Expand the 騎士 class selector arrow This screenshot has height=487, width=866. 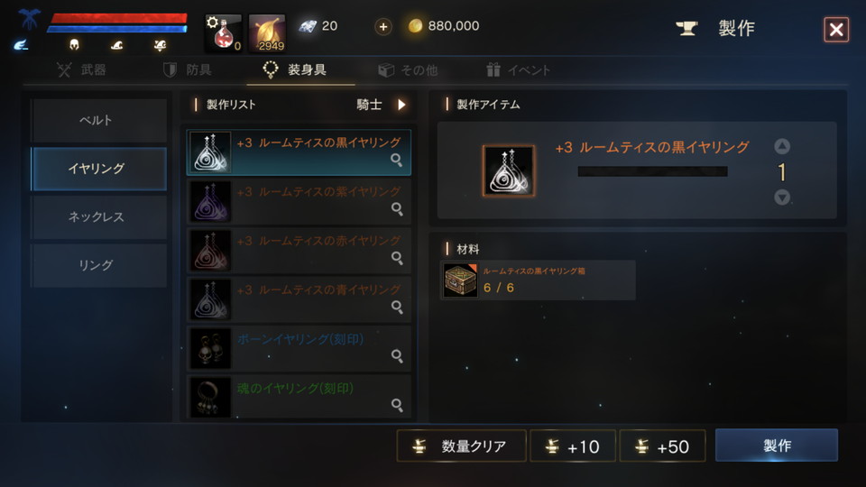pyautogui.click(x=401, y=105)
